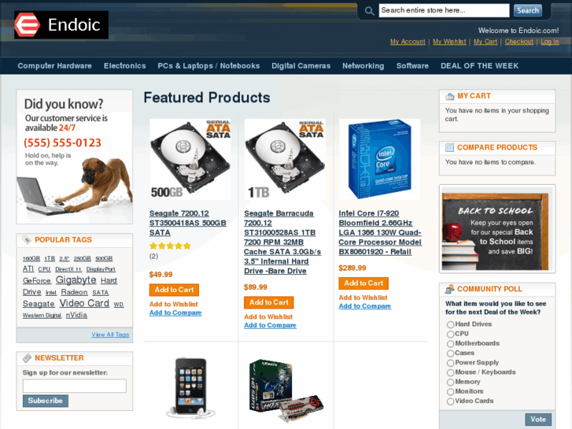Select the Hard Drives poll option
Viewport: 572px width, 429px height.
451,324
